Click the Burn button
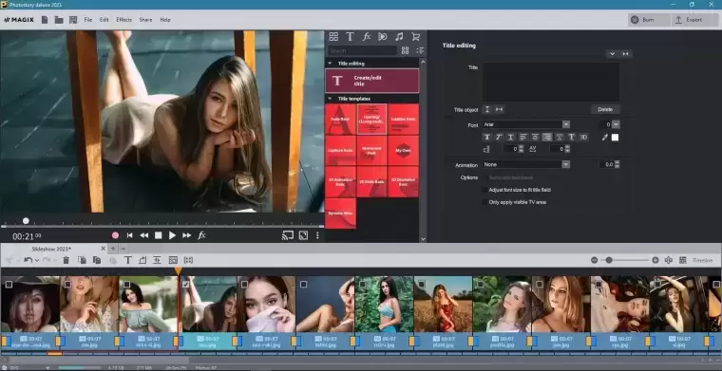Screen dimensions: 722x371 click(x=649, y=20)
